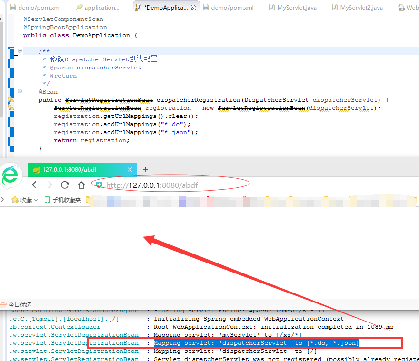Click the browser logo icon
This screenshot has width=419, height=361.
coord(10,175)
